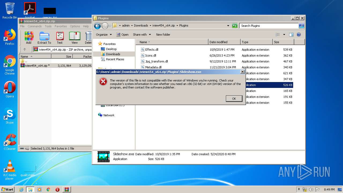This screenshot has height=193, width=343.
Task: Click the Start button
Action: (8, 189)
